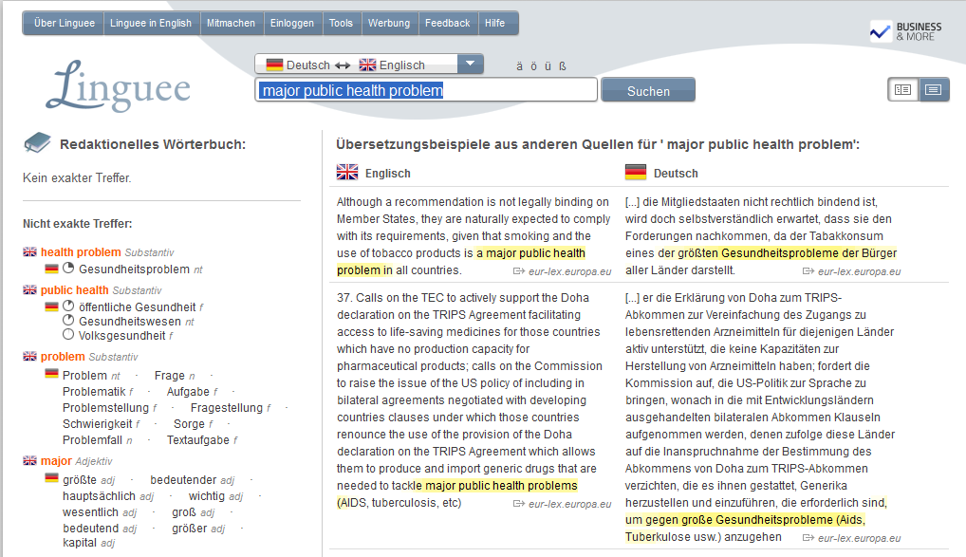
Task: Open the Mitmachen menu
Action: (231, 24)
